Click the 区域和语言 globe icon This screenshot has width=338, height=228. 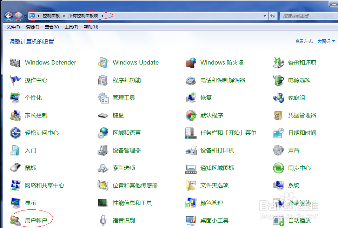click(103, 133)
